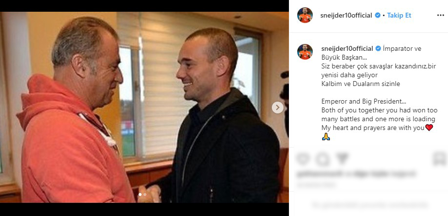Open profile avatar in the post header
The width and height of the screenshot is (448, 216).
[x=305, y=15]
